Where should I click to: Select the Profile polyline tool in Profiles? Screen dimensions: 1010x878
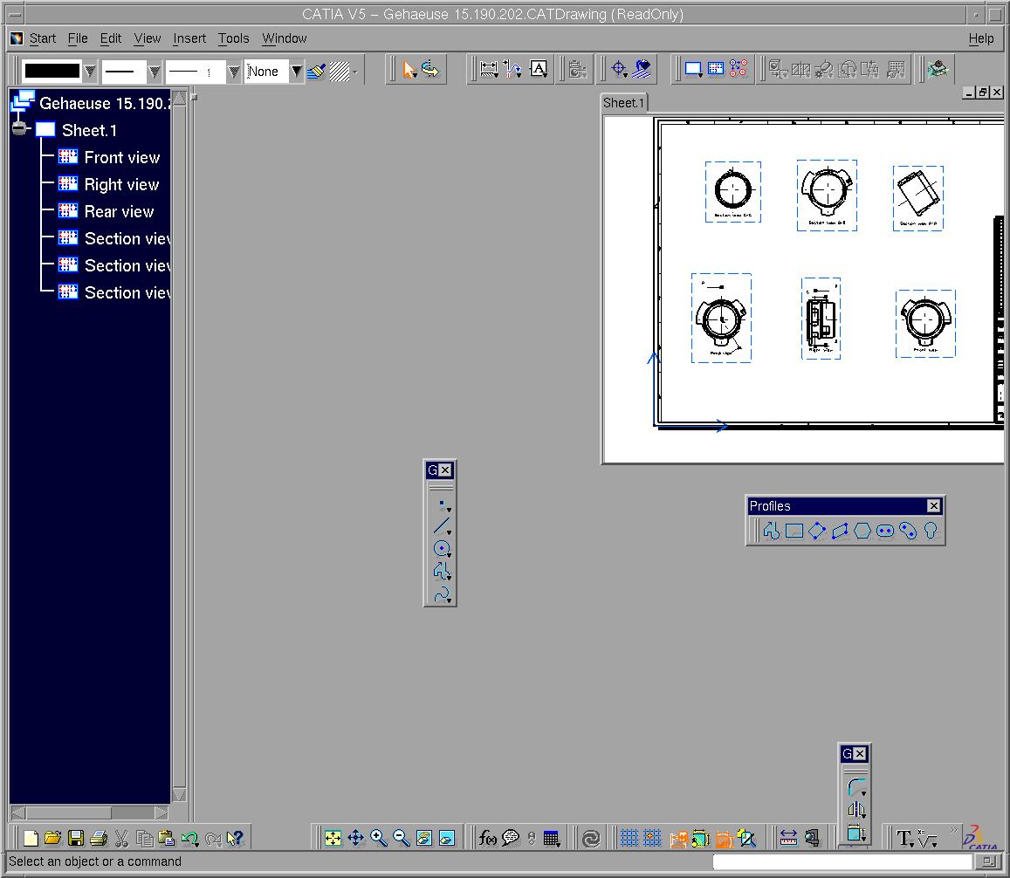pos(771,531)
